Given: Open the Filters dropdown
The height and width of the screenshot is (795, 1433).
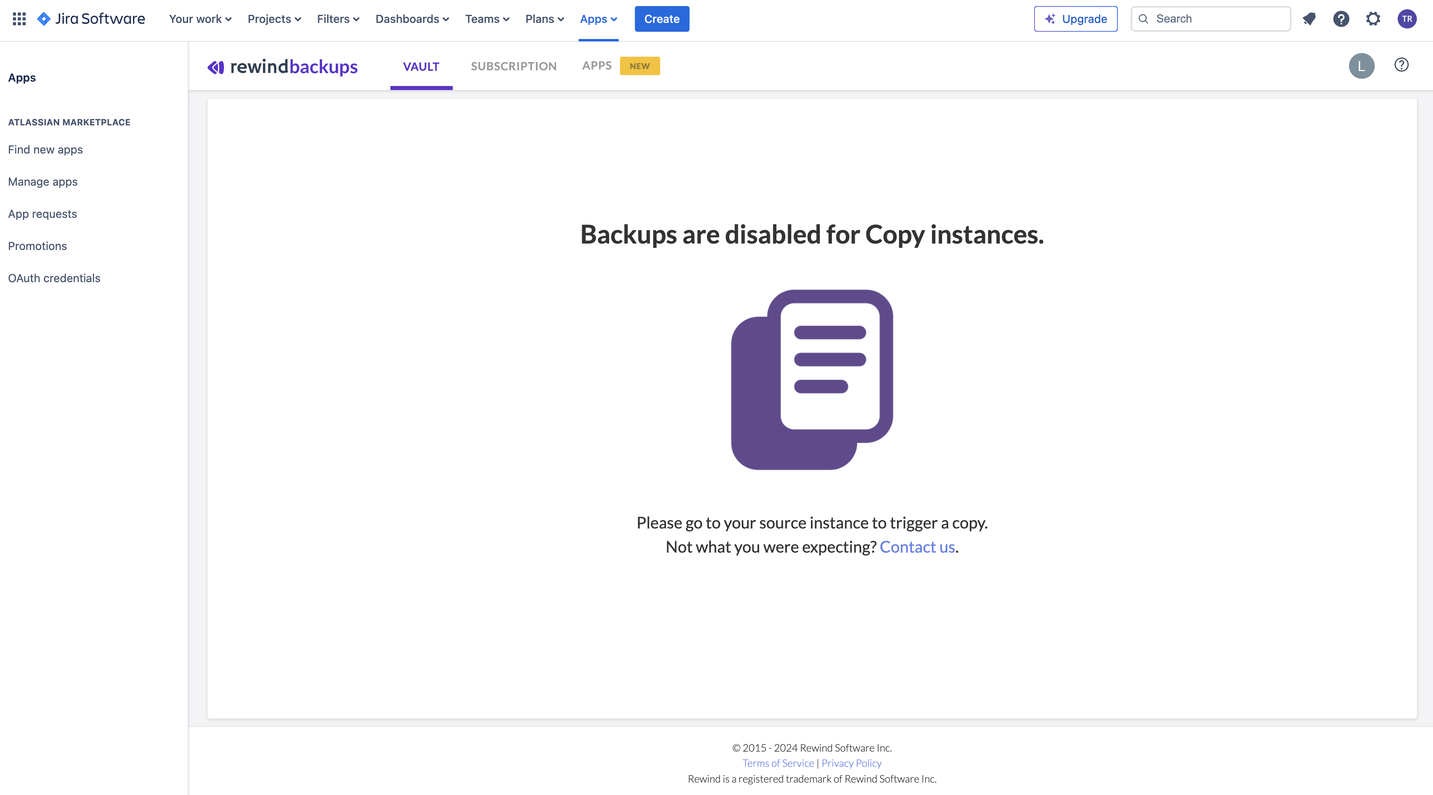Looking at the screenshot, I should coord(337,18).
